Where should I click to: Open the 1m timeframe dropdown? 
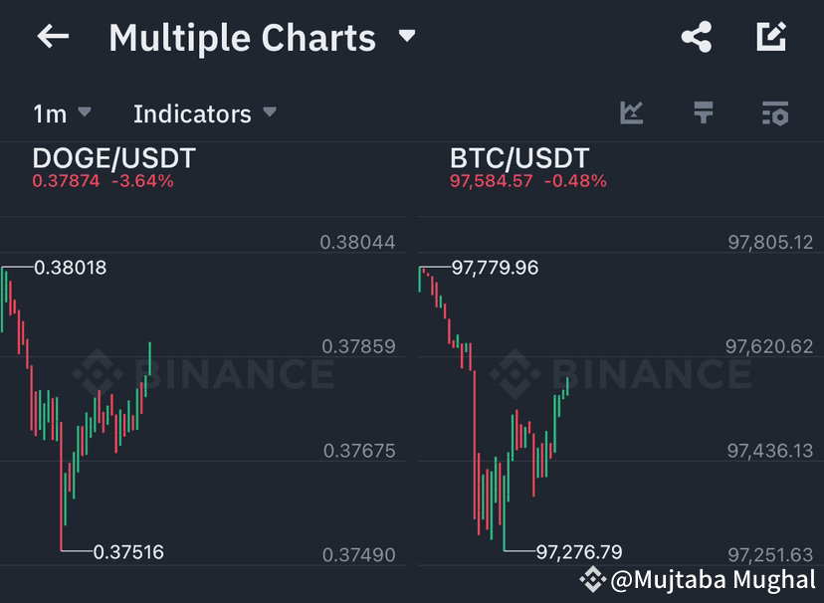click(x=60, y=112)
